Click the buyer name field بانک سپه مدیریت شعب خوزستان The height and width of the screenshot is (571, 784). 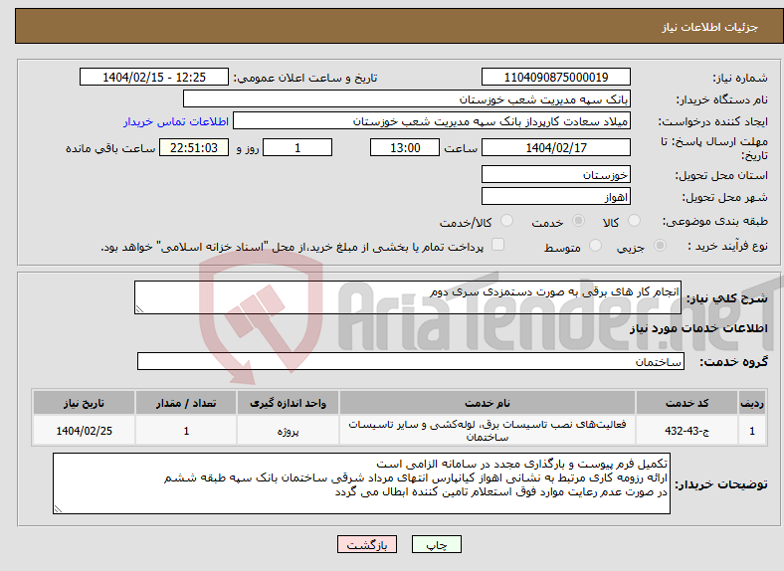(407, 99)
